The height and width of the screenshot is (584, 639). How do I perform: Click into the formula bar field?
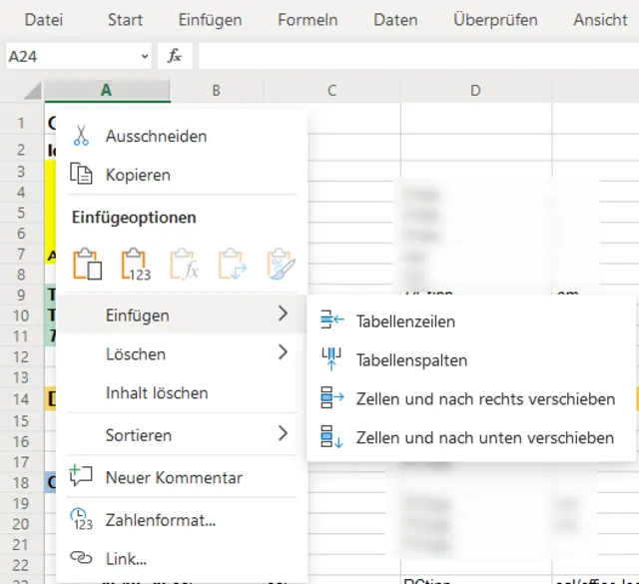[418, 56]
